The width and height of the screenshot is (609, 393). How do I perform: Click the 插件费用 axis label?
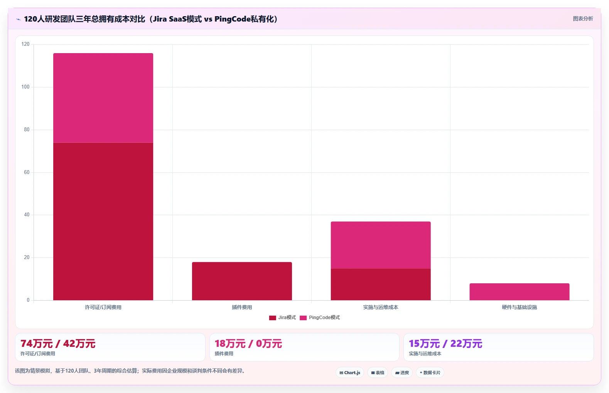click(x=242, y=307)
